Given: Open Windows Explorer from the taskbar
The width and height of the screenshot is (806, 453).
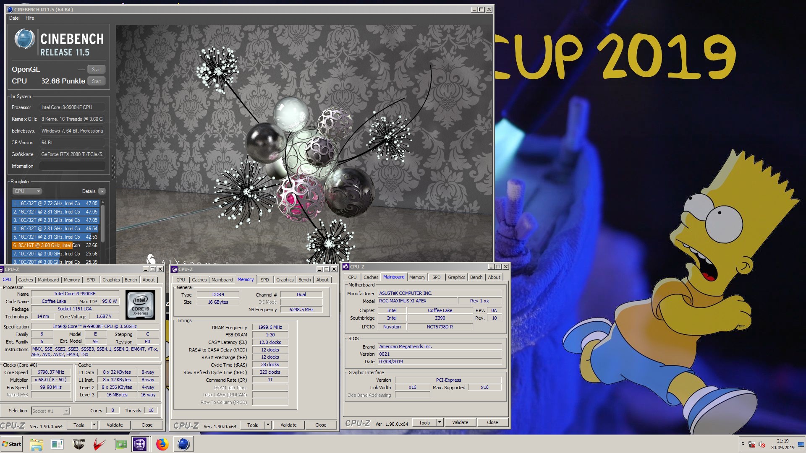Looking at the screenshot, I should [x=37, y=444].
